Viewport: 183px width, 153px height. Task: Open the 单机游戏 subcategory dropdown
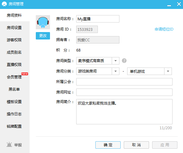149,71
